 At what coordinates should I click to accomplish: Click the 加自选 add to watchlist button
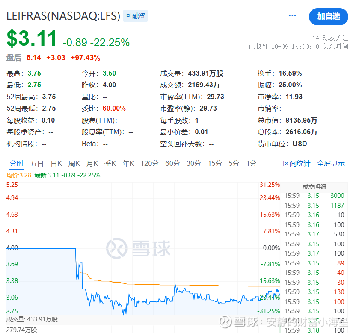[329, 17]
